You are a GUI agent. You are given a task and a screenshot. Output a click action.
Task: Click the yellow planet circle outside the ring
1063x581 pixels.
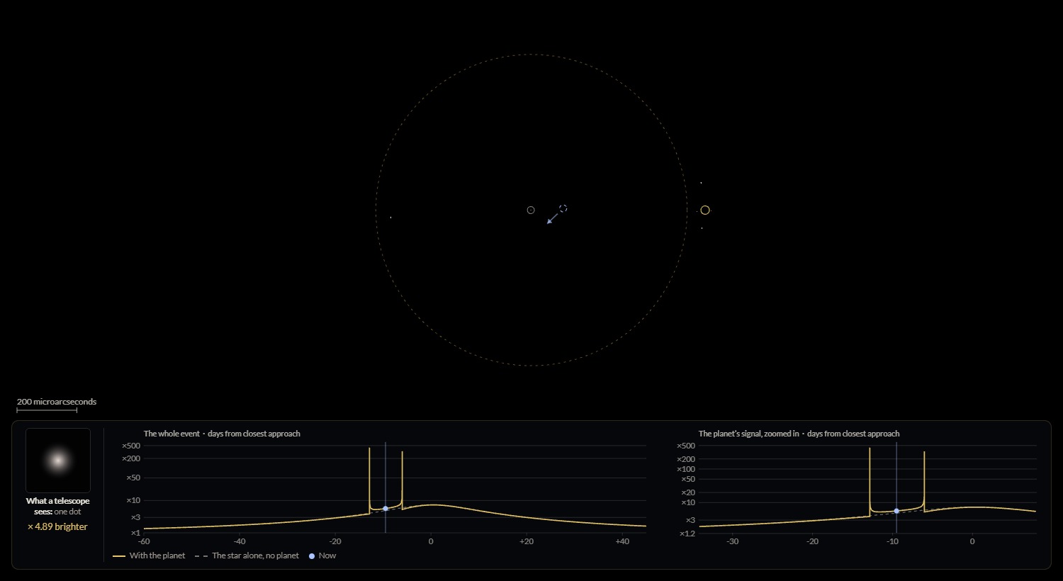tap(705, 210)
